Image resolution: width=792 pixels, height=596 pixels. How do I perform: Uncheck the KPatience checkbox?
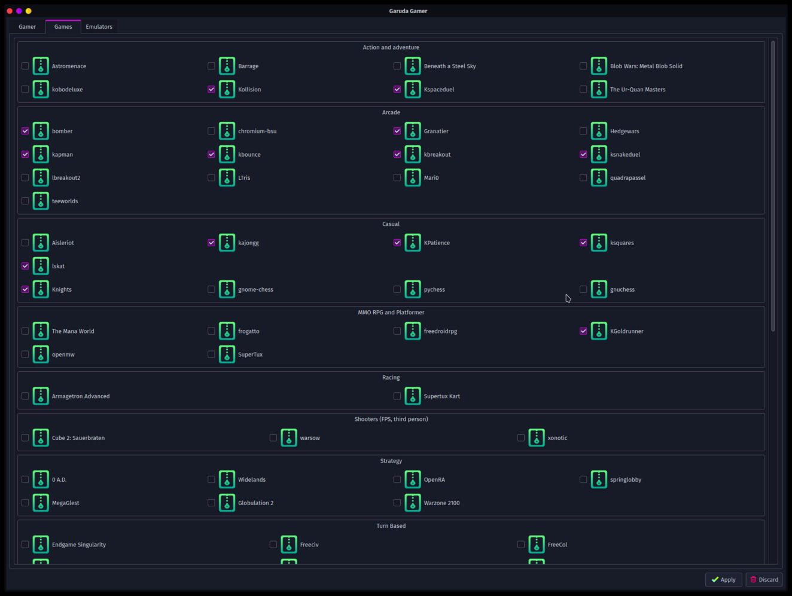pyautogui.click(x=397, y=243)
